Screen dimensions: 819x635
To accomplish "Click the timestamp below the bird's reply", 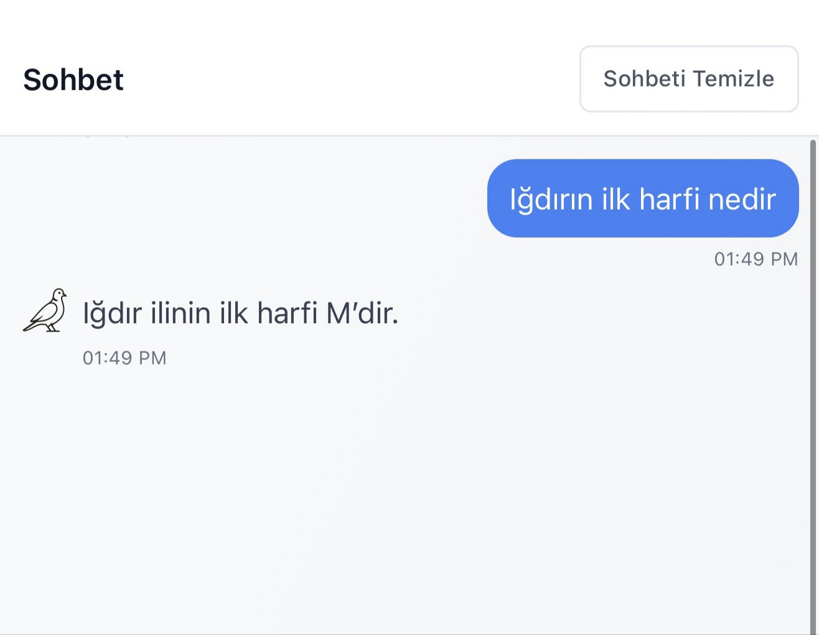I will pyautogui.click(x=124, y=358).
